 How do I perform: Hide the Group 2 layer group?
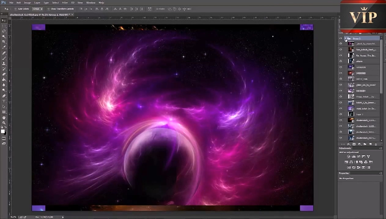coord(340,38)
